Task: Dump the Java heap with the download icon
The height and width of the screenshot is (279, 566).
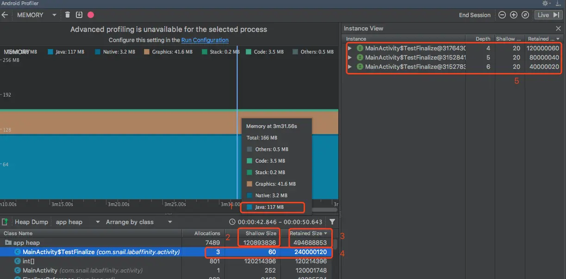Action: (x=79, y=15)
